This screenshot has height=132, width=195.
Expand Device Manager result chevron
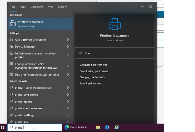click(x=68, y=47)
